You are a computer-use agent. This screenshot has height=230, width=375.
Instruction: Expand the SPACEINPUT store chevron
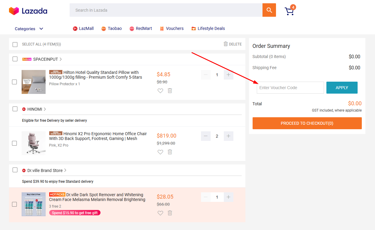(x=61, y=59)
